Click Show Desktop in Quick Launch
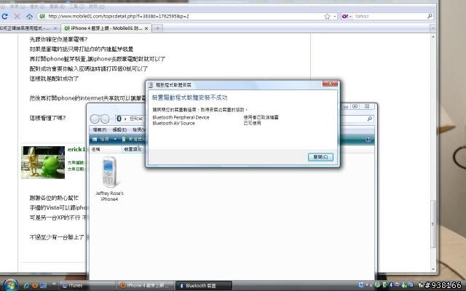The image size is (466, 291). click(x=44, y=285)
